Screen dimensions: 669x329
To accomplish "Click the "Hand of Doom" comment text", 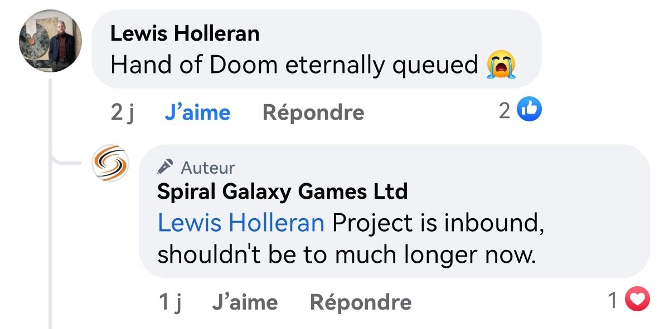I will [294, 65].
